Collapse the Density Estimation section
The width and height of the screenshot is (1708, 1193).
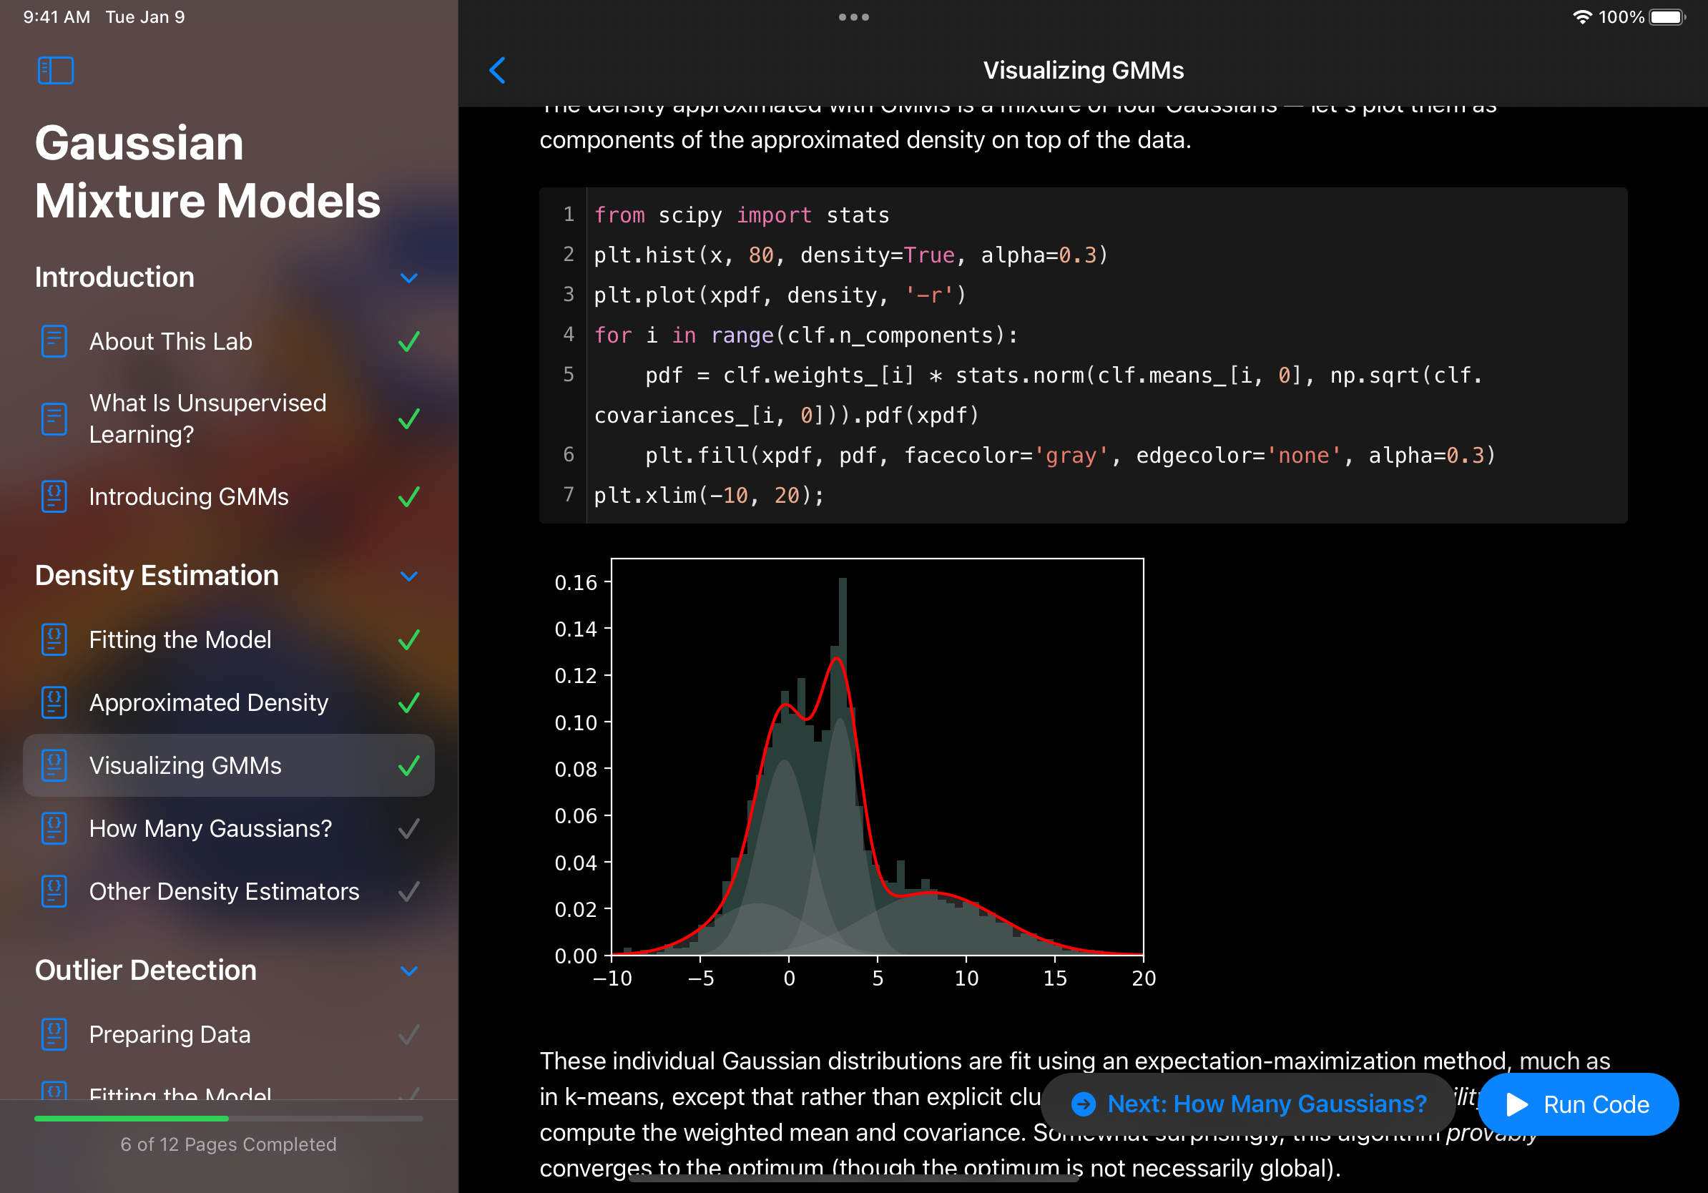[408, 576]
